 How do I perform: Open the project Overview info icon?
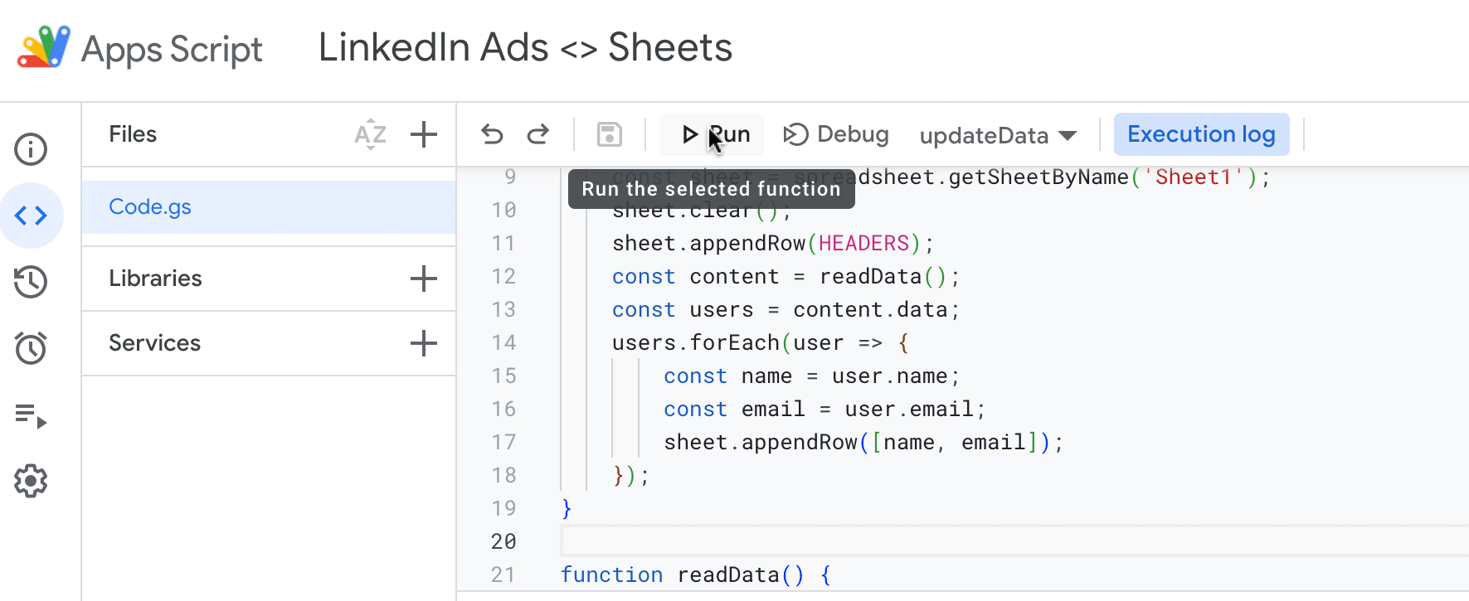pyautogui.click(x=31, y=149)
